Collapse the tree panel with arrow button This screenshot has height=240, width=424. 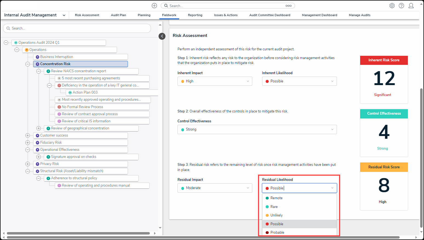[x=162, y=36]
